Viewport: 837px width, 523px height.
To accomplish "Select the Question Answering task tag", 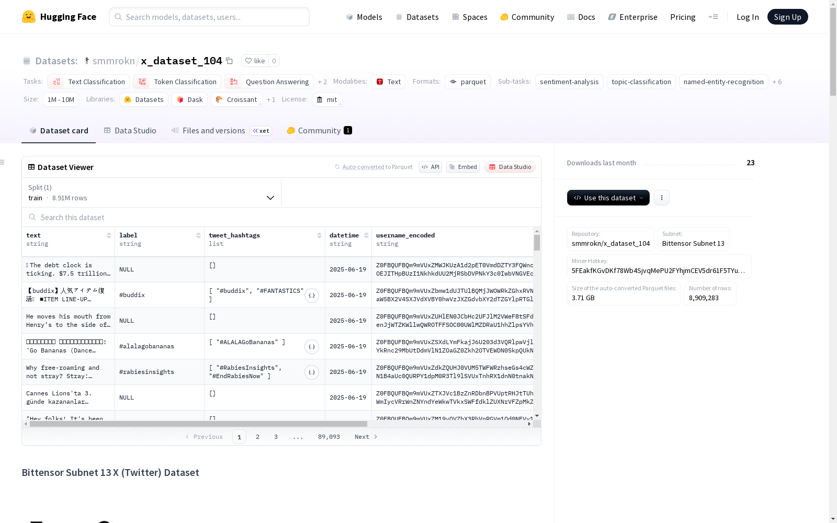I will coord(269,82).
